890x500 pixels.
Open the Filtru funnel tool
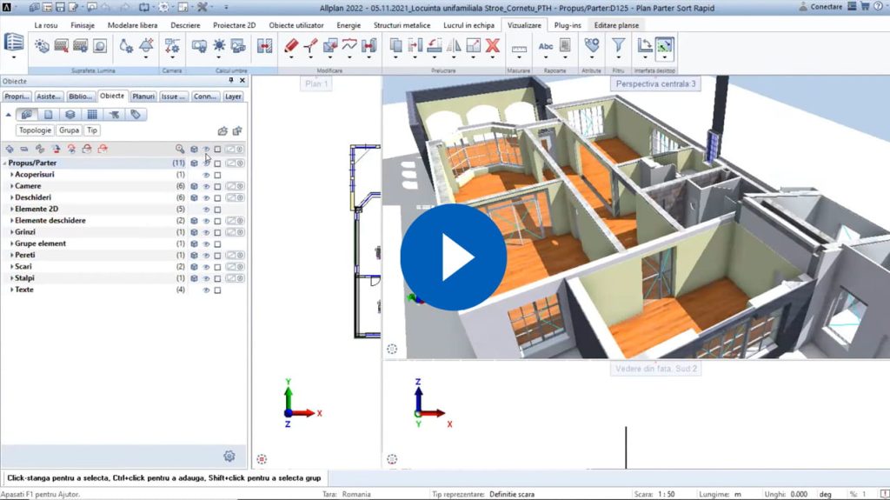point(618,46)
